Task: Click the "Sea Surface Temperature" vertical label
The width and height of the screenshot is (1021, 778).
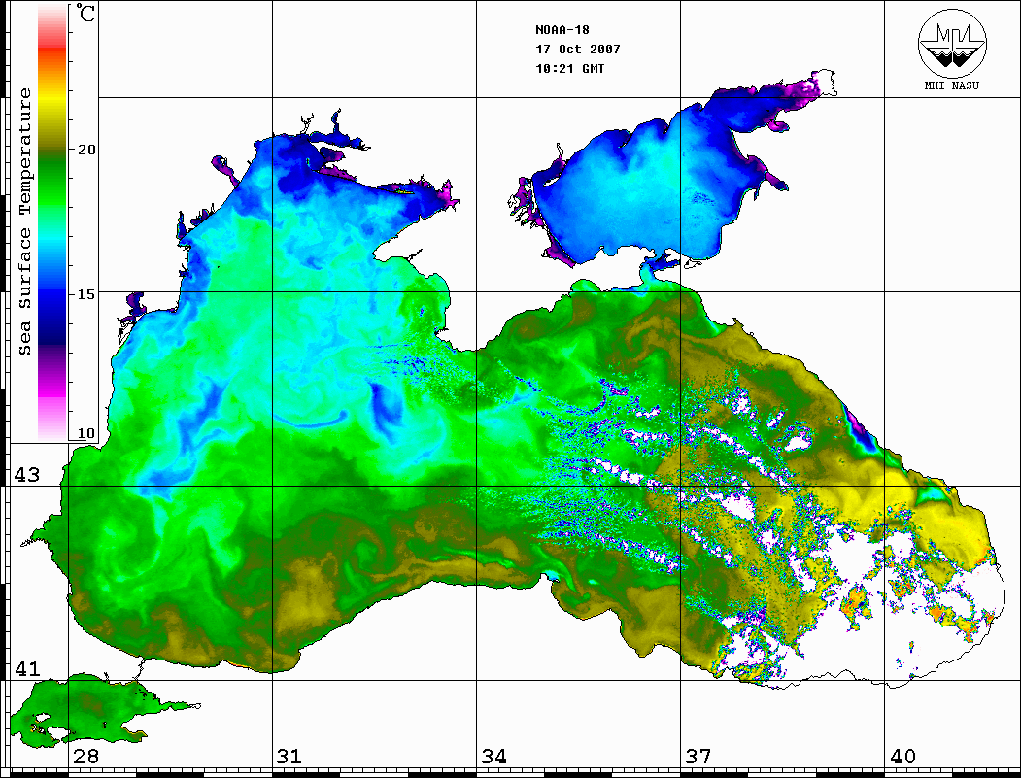Action: (x=24, y=221)
